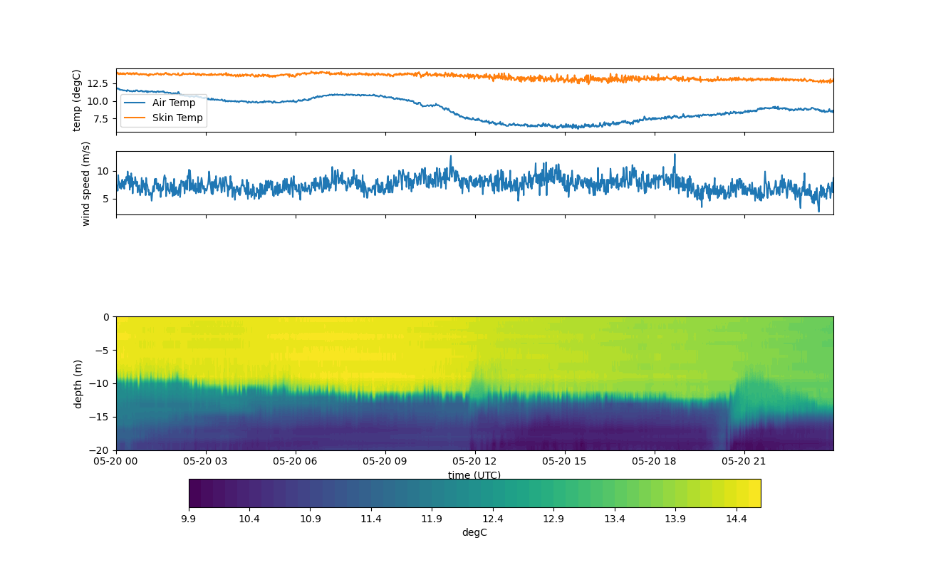This screenshot has height=570, width=926.
Task: Click the 10.9 colorbar tick label
Action: coord(310,519)
